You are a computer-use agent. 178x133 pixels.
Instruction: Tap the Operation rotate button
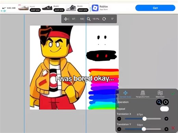[x=166, y=102]
